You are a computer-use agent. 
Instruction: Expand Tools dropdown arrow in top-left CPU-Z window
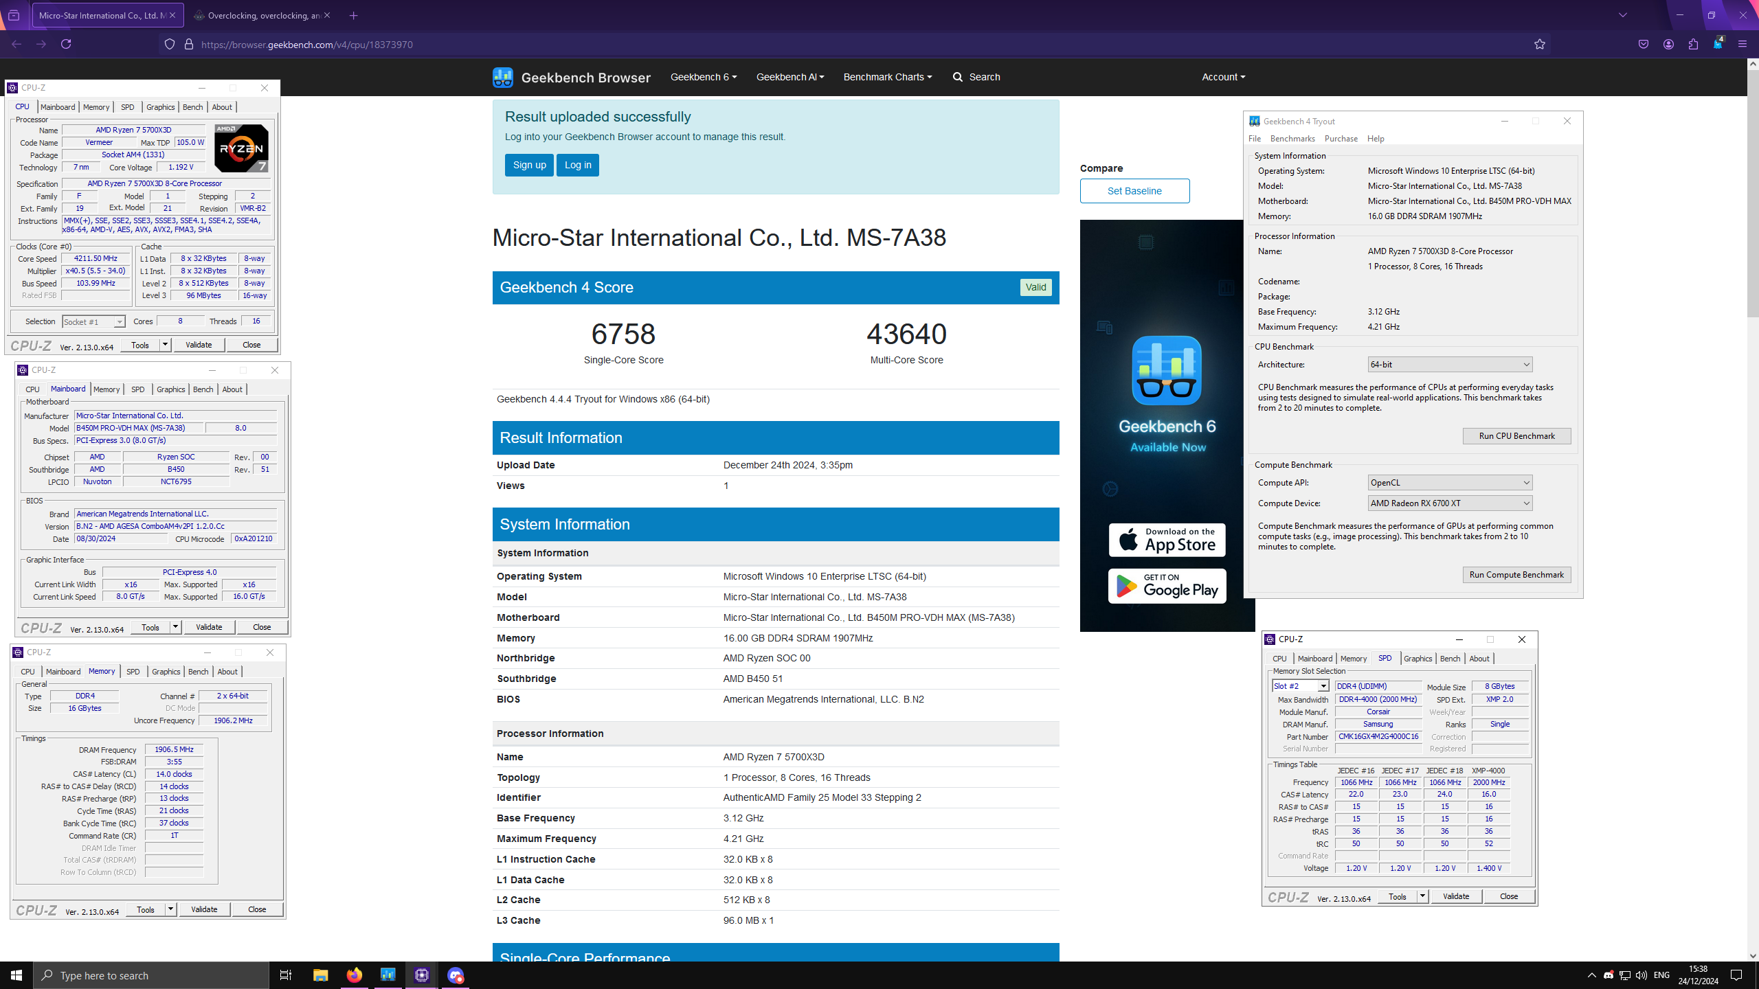coord(165,345)
